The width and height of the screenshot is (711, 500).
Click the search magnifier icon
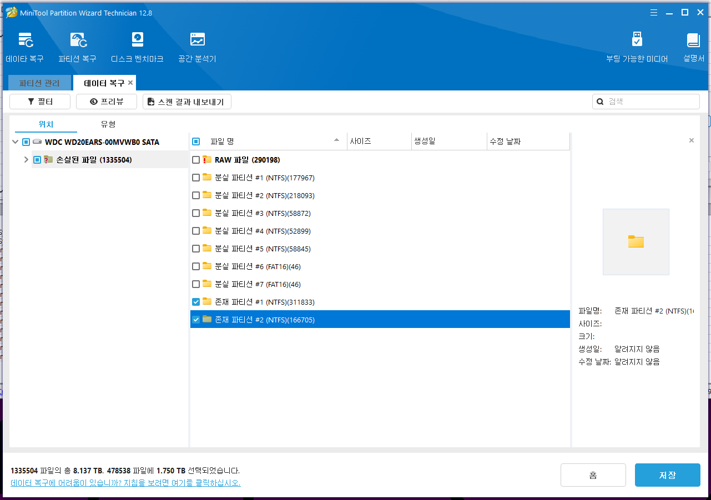click(600, 102)
